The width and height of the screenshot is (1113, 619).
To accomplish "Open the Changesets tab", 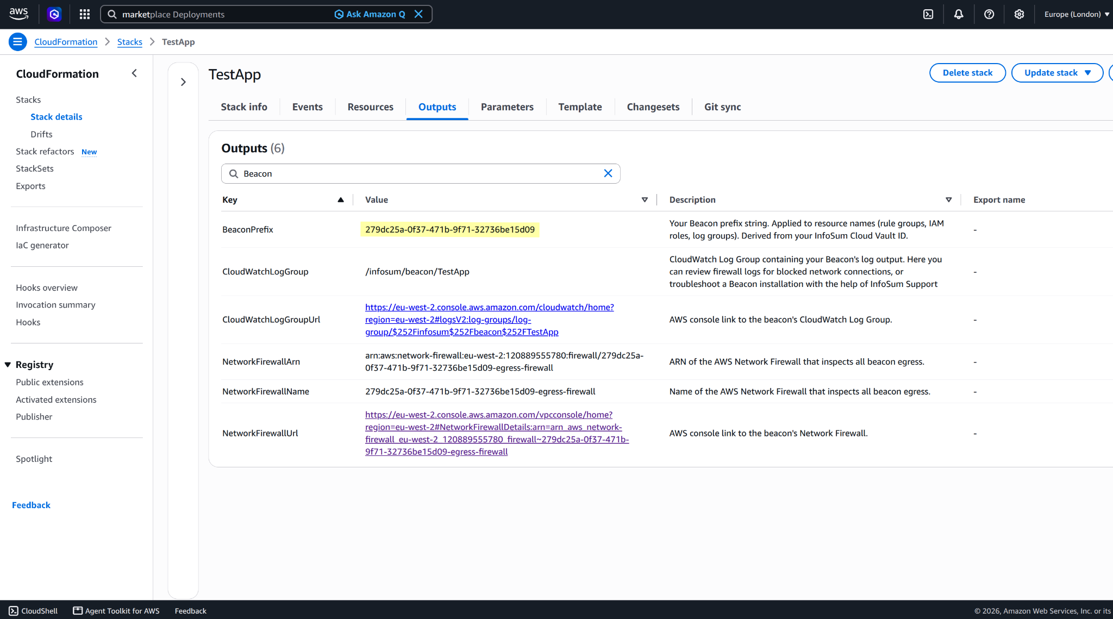I will click(653, 107).
